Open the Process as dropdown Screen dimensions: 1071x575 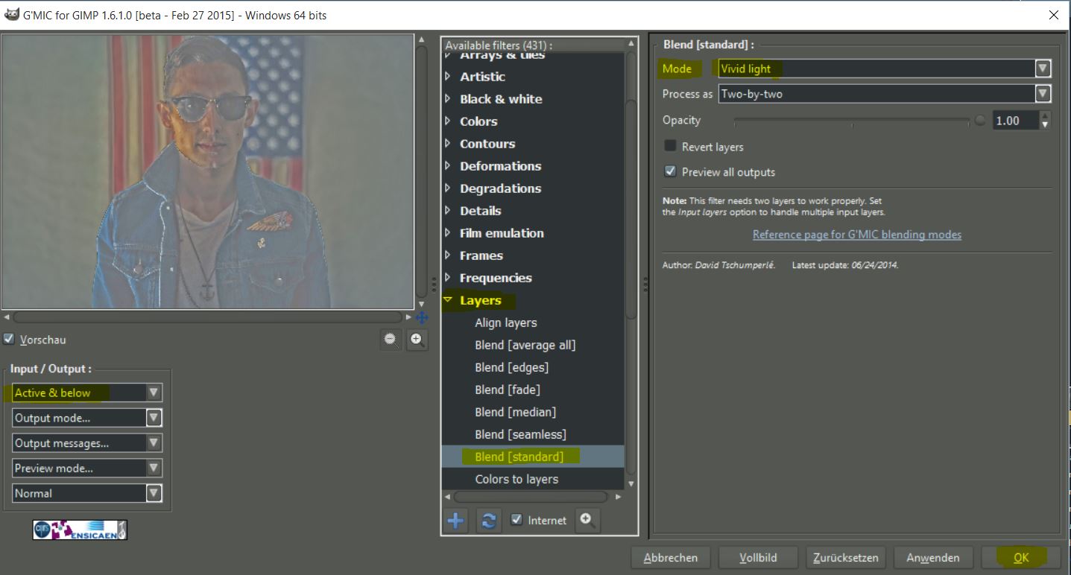(884, 94)
